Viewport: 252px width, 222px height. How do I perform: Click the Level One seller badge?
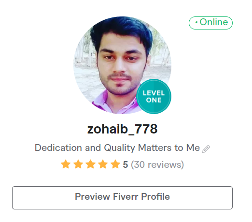point(154,96)
